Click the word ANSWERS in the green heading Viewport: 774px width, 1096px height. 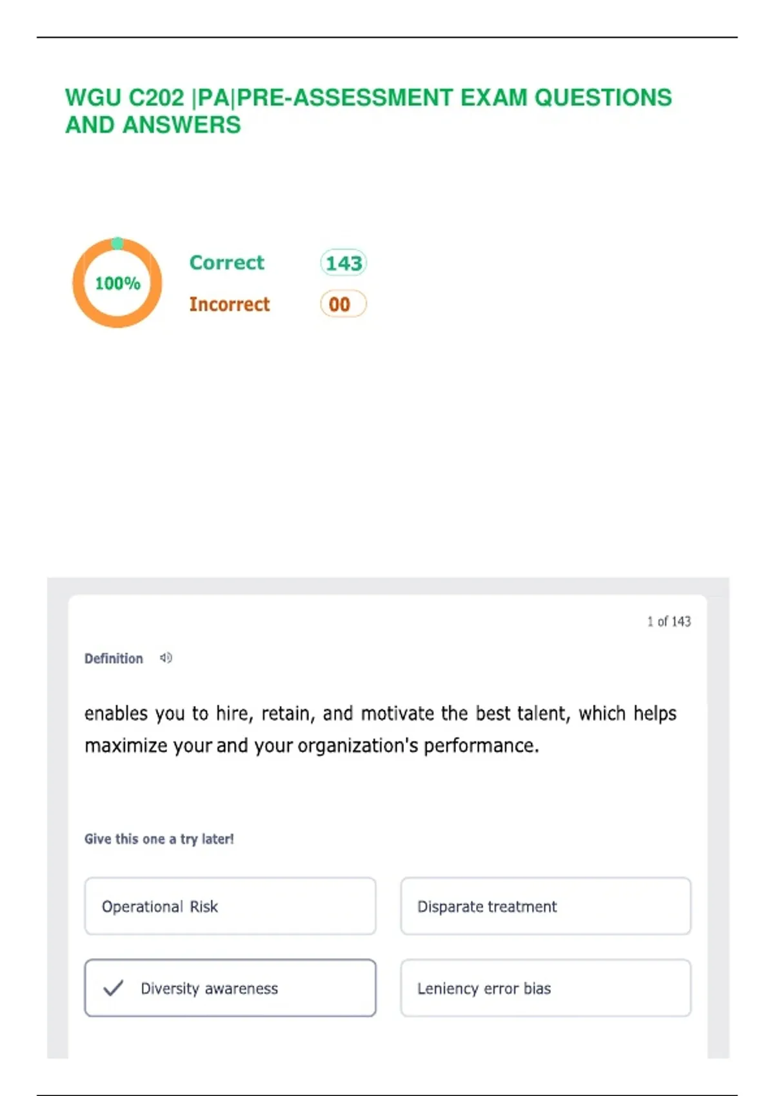[x=181, y=124]
